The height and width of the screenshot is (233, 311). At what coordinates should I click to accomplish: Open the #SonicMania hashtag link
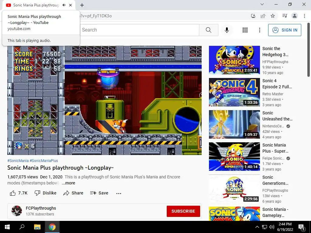[x=18, y=161]
